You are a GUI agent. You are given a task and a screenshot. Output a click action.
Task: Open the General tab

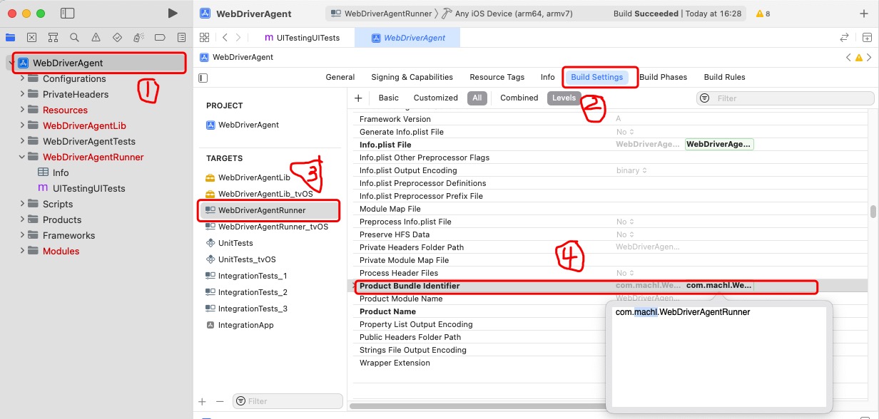340,77
